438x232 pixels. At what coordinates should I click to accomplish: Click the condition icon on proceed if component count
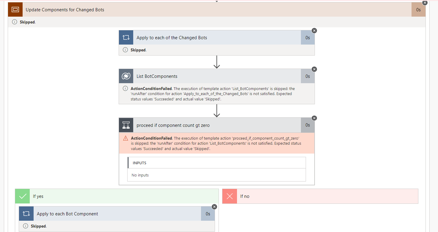pos(126,125)
